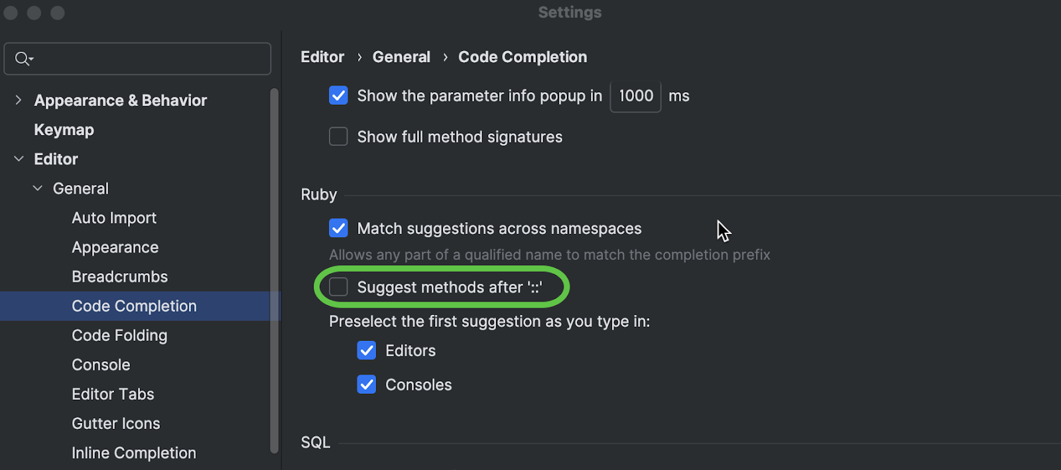Click the search magnifier icon in settings

pos(23,59)
